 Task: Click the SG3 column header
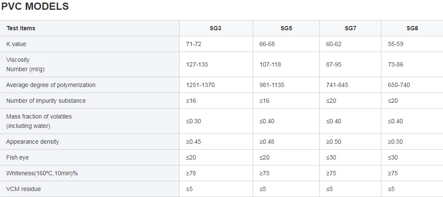point(216,28)
